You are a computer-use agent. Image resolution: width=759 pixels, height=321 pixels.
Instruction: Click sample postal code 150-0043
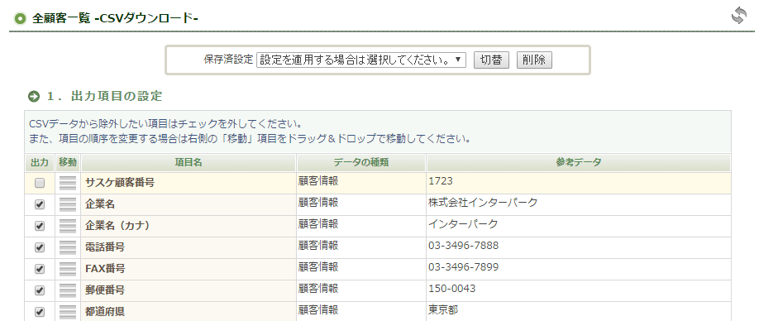452,289
